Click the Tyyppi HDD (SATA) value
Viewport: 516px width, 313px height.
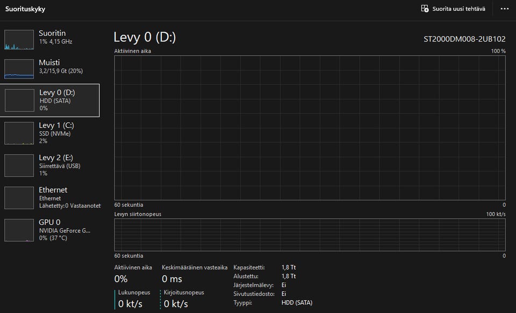point(297,302)
